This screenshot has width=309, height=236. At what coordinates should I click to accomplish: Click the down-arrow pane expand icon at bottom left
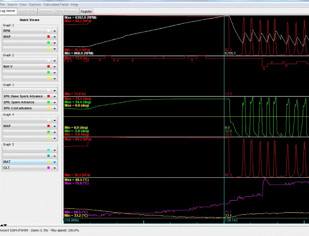[x=5, y=225]
